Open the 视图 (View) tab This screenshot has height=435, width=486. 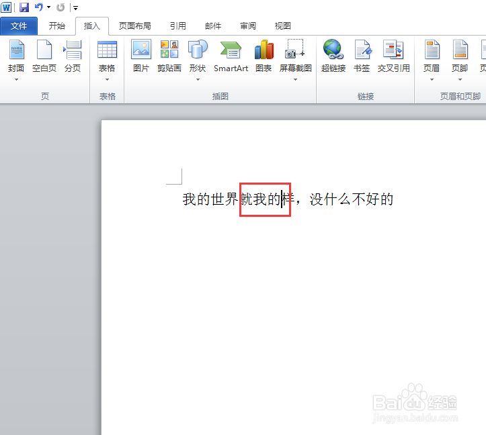pyautogui.click(x=283, y=26)
